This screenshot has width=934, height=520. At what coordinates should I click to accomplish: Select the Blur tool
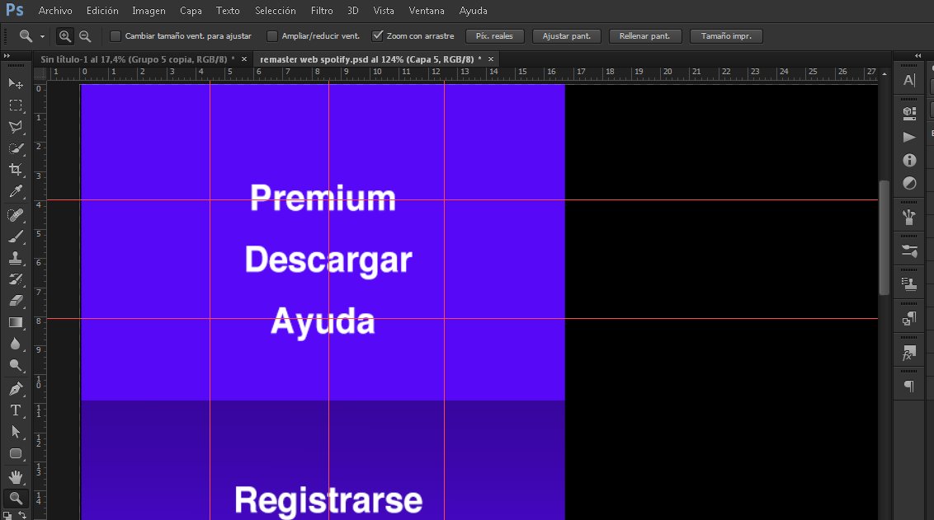(16, 344)
